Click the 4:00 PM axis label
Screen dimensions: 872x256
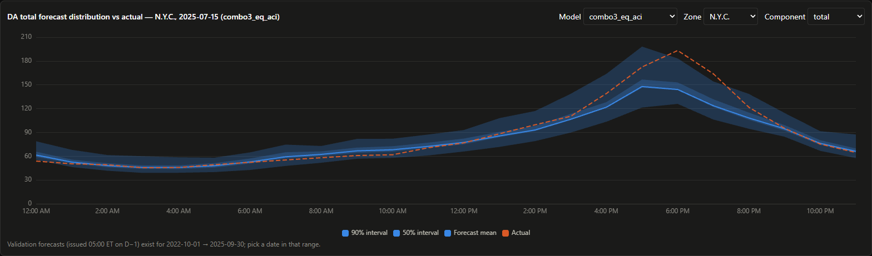pos(606,212)
